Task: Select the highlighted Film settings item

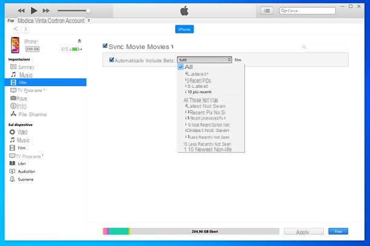Action: [x=45, y=82]
